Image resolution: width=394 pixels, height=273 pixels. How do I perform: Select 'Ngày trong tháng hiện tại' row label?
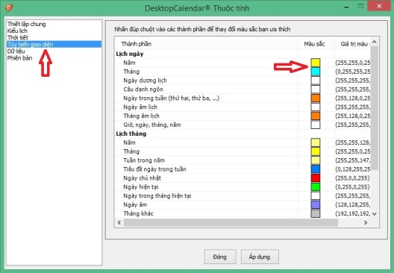click(x=157, y=195)
